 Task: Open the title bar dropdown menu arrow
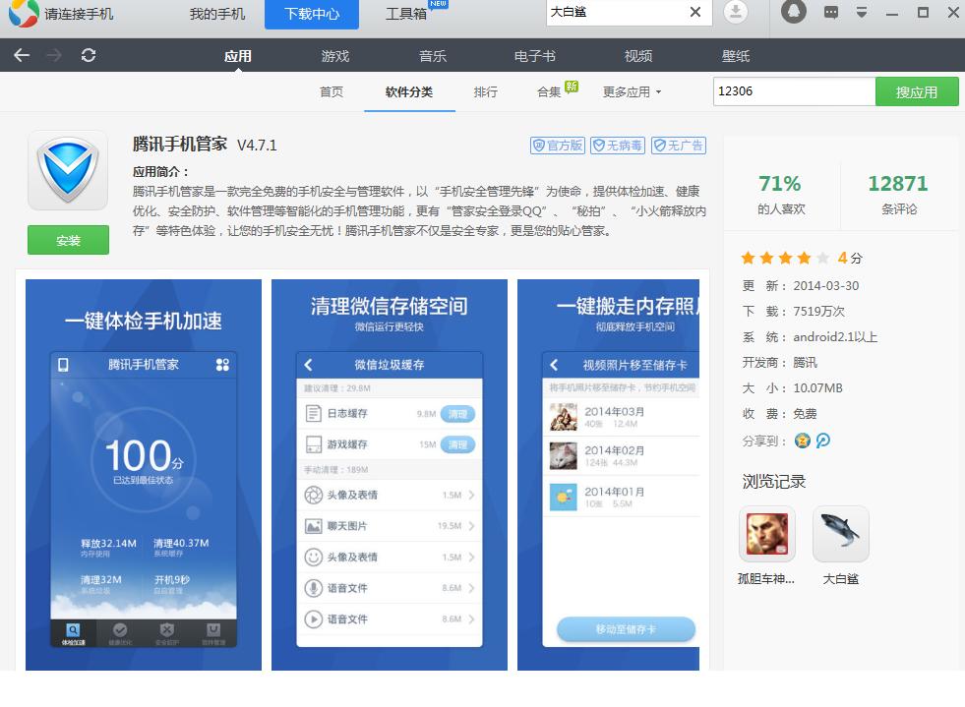(862, 13)
